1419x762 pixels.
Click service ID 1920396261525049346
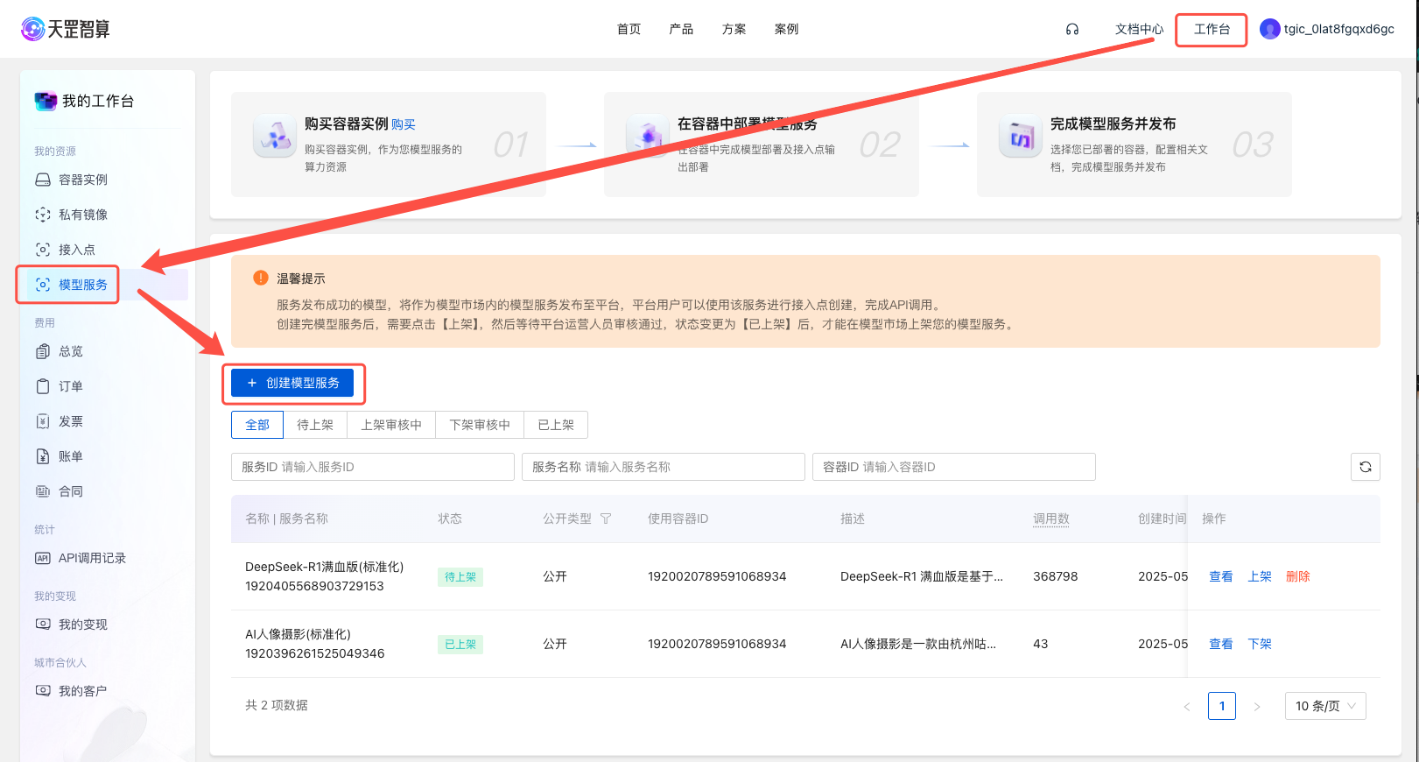point(314,653)
